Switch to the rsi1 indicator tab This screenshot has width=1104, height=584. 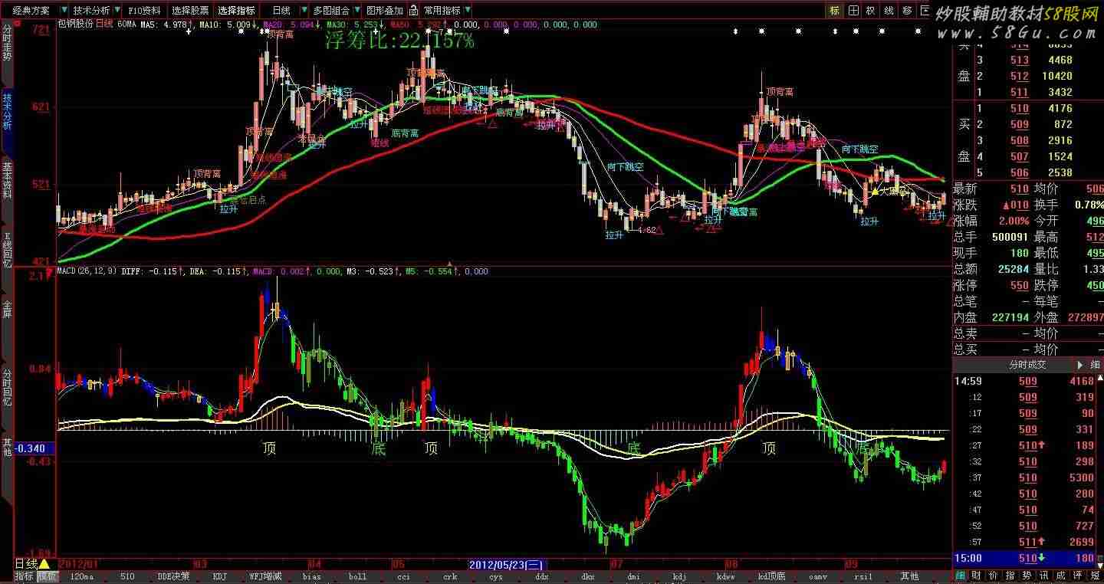(x=863, y=576)
